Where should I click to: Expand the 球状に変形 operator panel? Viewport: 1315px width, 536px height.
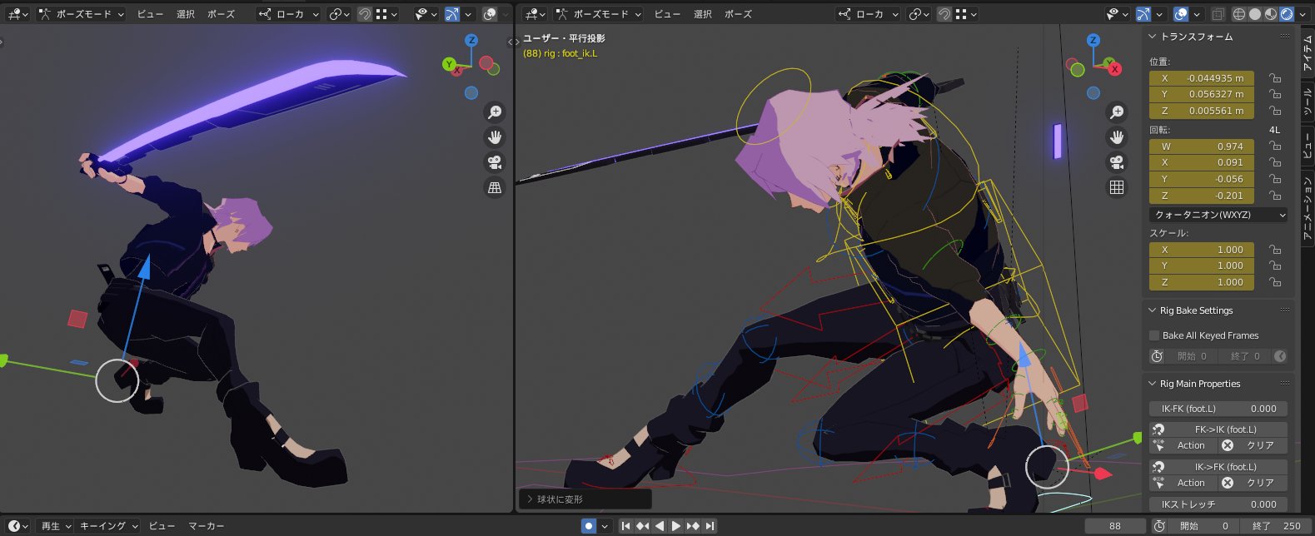point(530,499)
